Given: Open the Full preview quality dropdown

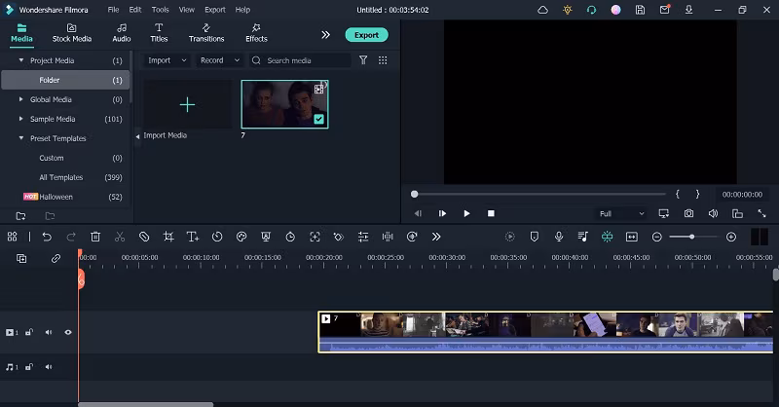Looking at the screenshot, I should point(621,213).
